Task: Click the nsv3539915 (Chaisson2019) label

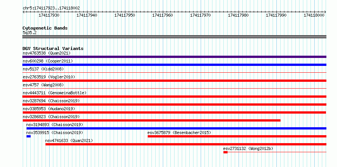Action: (55, 133)
